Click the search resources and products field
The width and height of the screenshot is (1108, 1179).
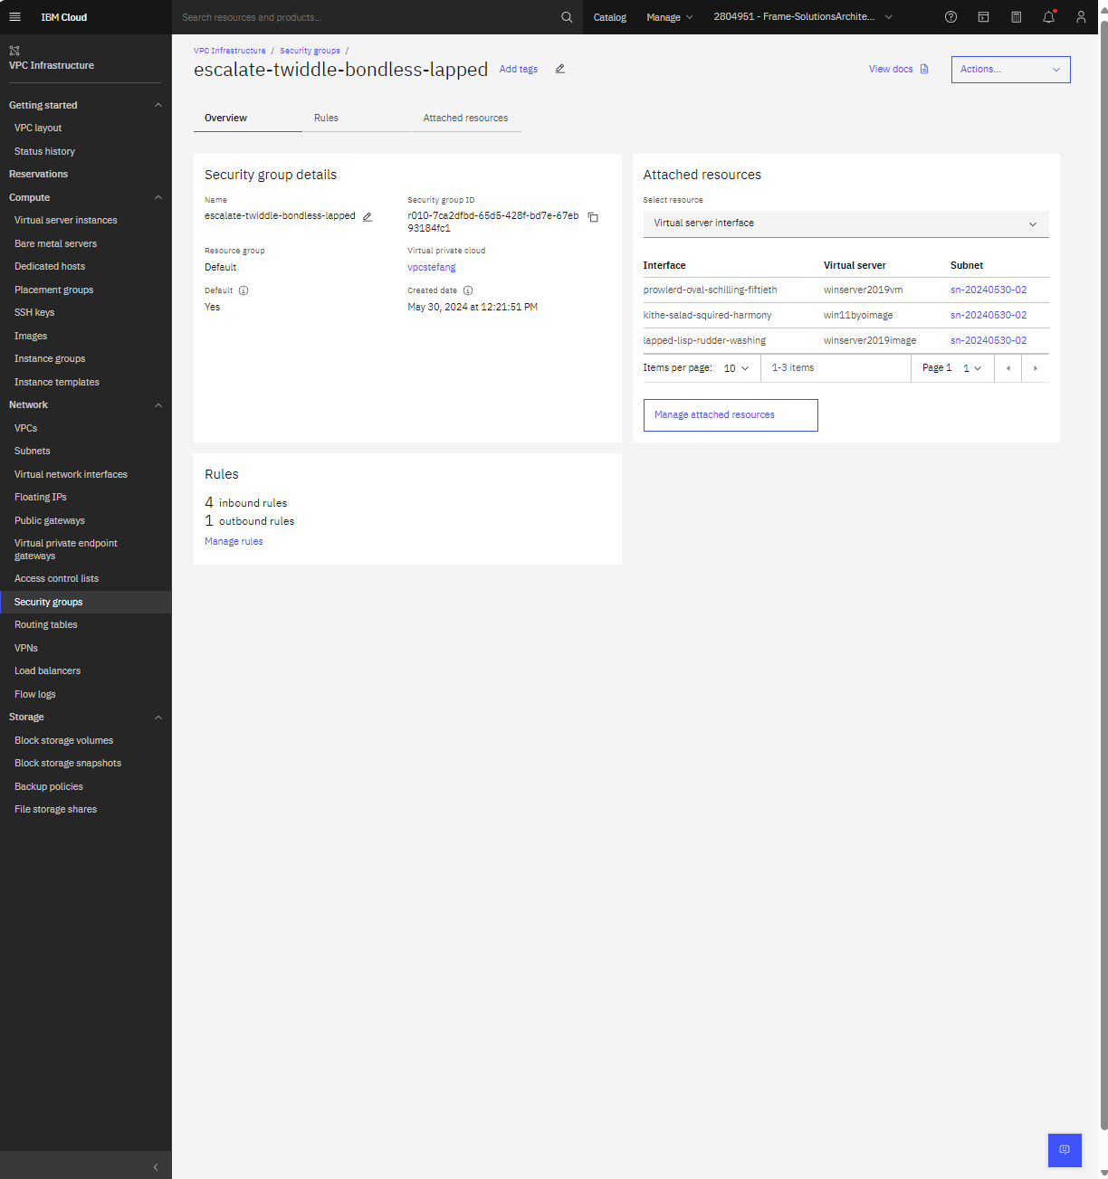click(x=362, y=16)
